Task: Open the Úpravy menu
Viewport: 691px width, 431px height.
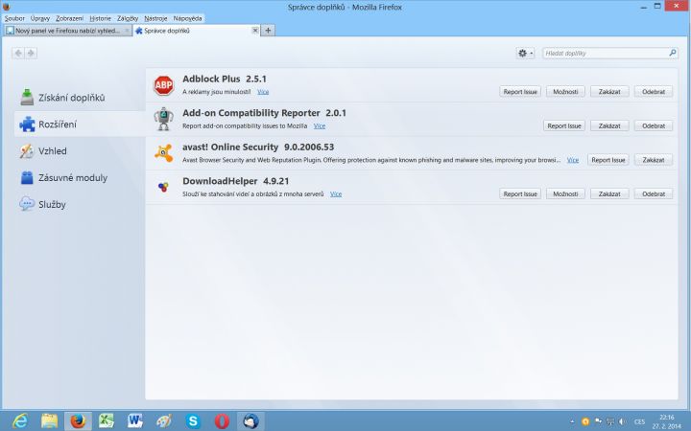Action: point(40,18)
